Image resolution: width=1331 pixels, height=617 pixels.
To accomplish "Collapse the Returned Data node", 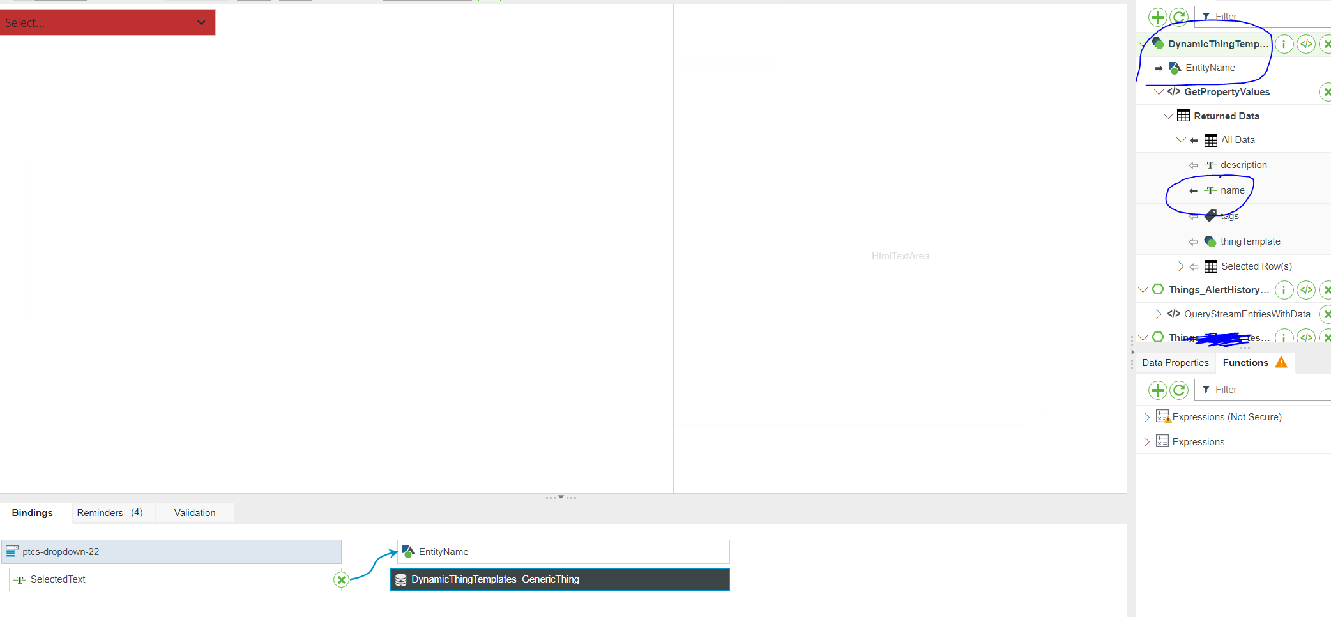I will (x=1169, y=116).
